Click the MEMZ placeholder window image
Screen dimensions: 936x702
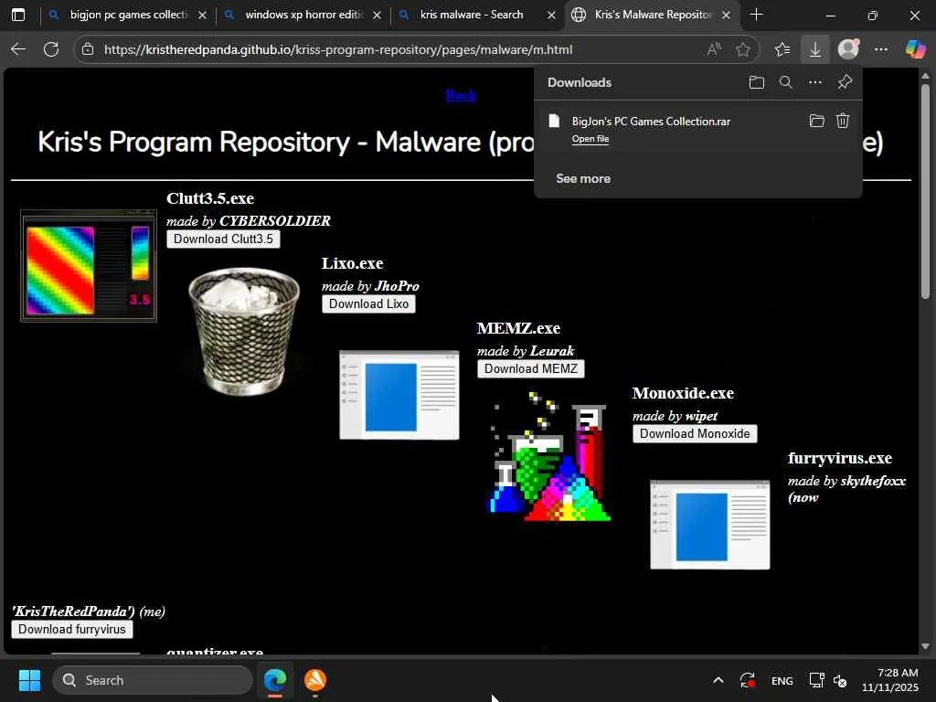tap(399, 395)
